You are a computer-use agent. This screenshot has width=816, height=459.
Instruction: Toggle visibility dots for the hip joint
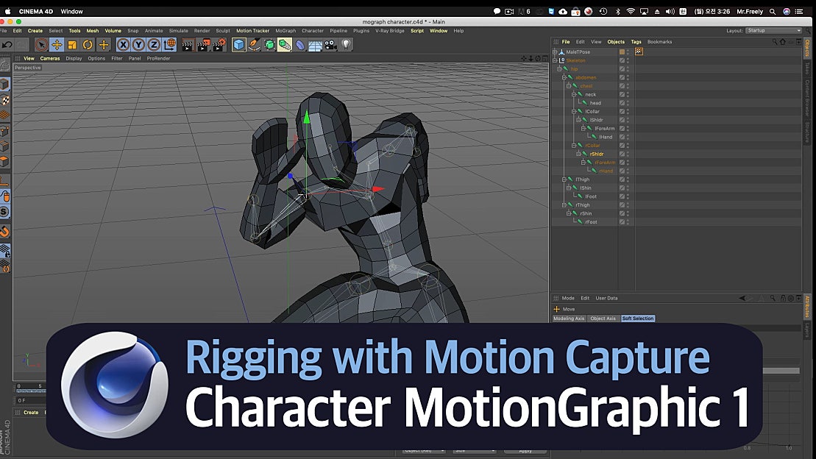point(629,68)
